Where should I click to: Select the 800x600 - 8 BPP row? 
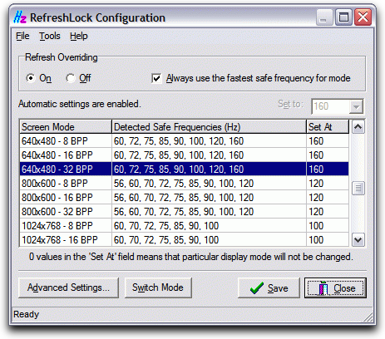185,184
